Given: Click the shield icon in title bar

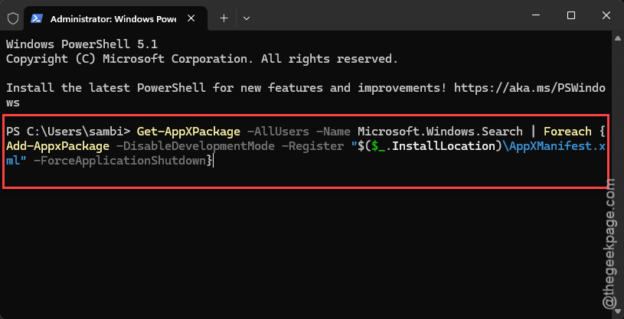Looking at the screenshot, I should tap(13, 18).
